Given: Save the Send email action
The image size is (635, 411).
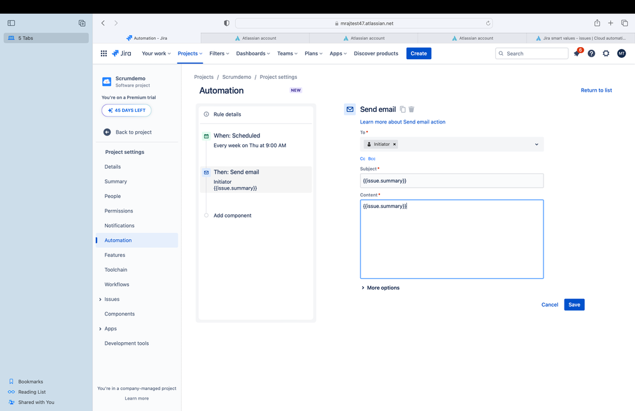Looking at the screenshot, I should (574, 305).
